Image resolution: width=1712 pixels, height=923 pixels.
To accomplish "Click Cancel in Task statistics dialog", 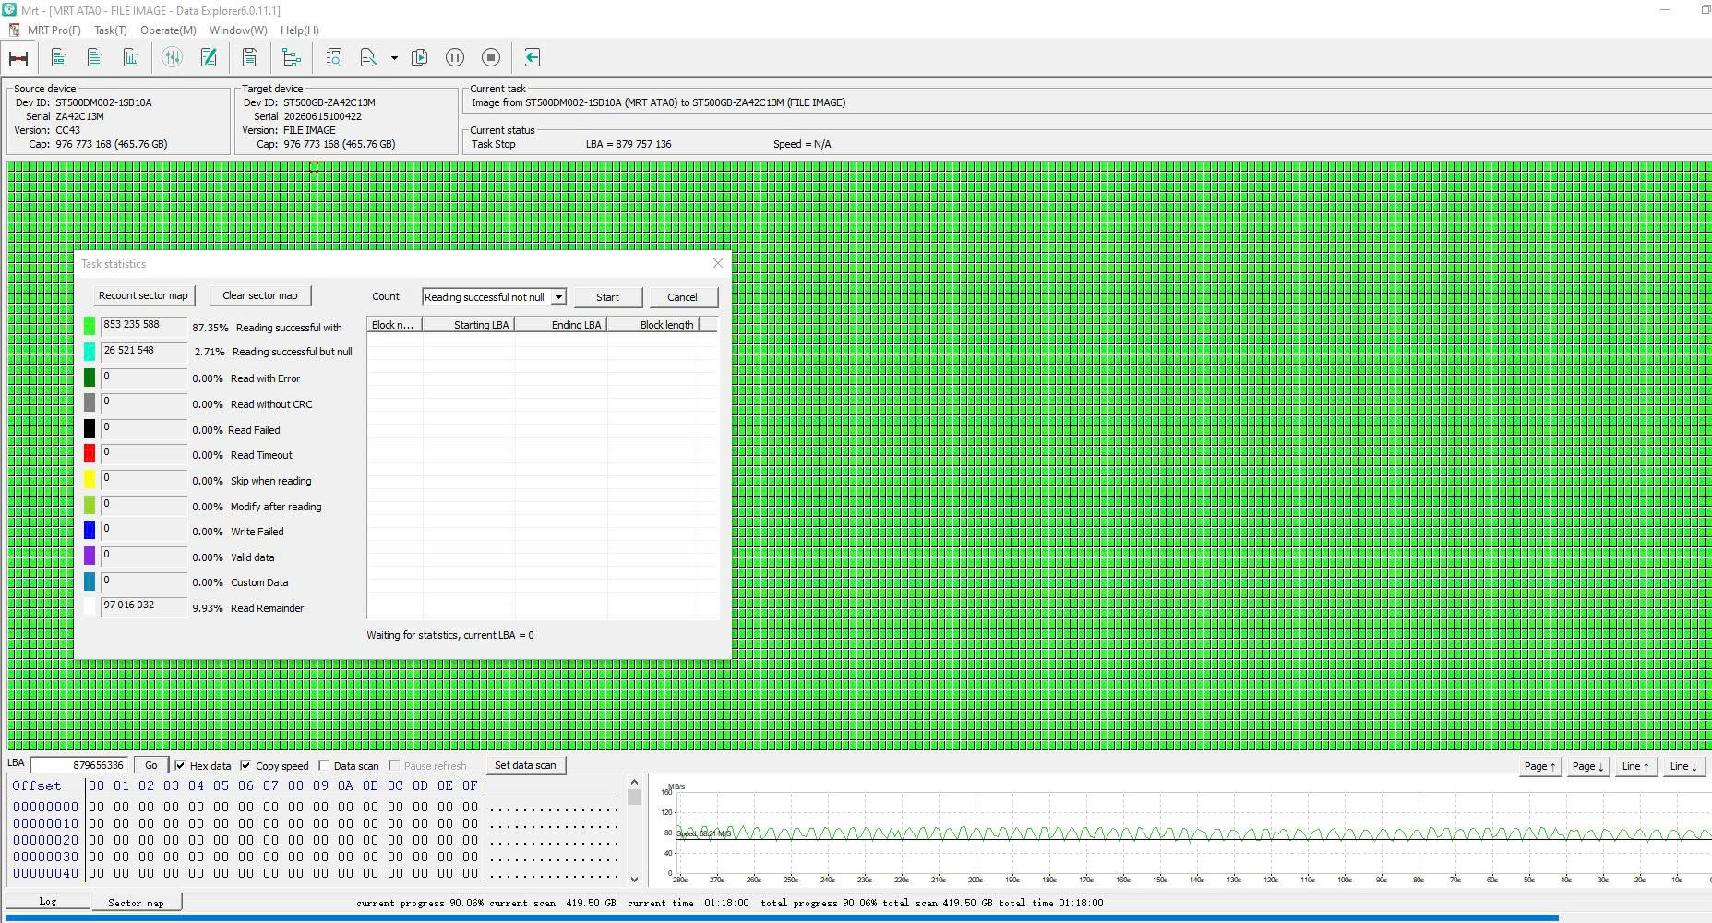I will [x=682, y=297].
